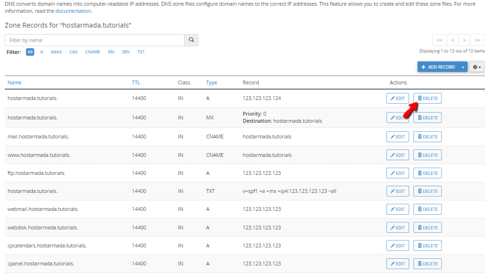Sort the table by the Type column
This screenshot has width=485, height=273.
(x=212, y=82)
